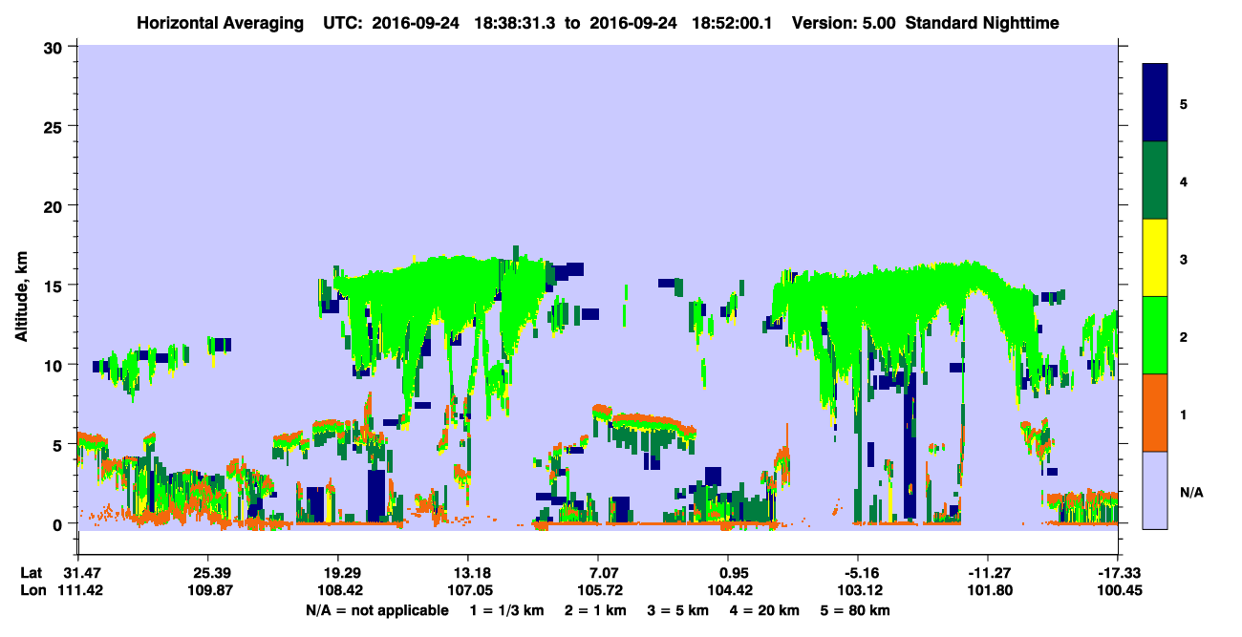Click the legend text 'N/A = not applicable'
Screen dimensions: 1242x637
[377, 610]
